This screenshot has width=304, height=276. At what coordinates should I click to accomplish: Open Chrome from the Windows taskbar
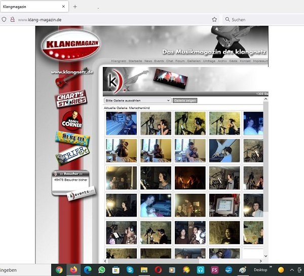59,270
